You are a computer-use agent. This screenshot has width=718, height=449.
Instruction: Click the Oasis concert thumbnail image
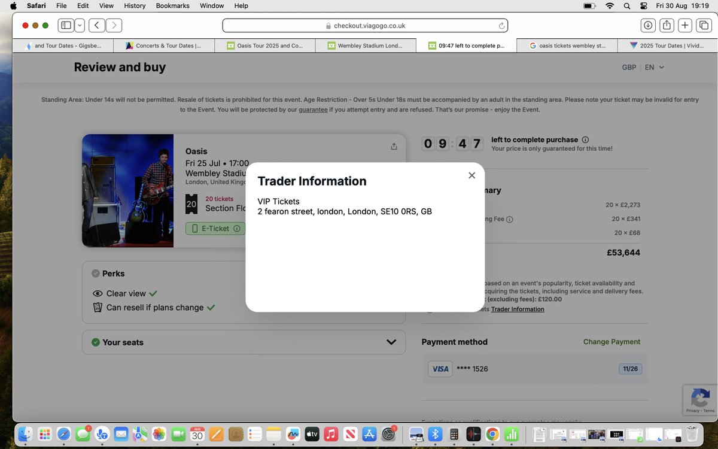(x=127, y=190)
